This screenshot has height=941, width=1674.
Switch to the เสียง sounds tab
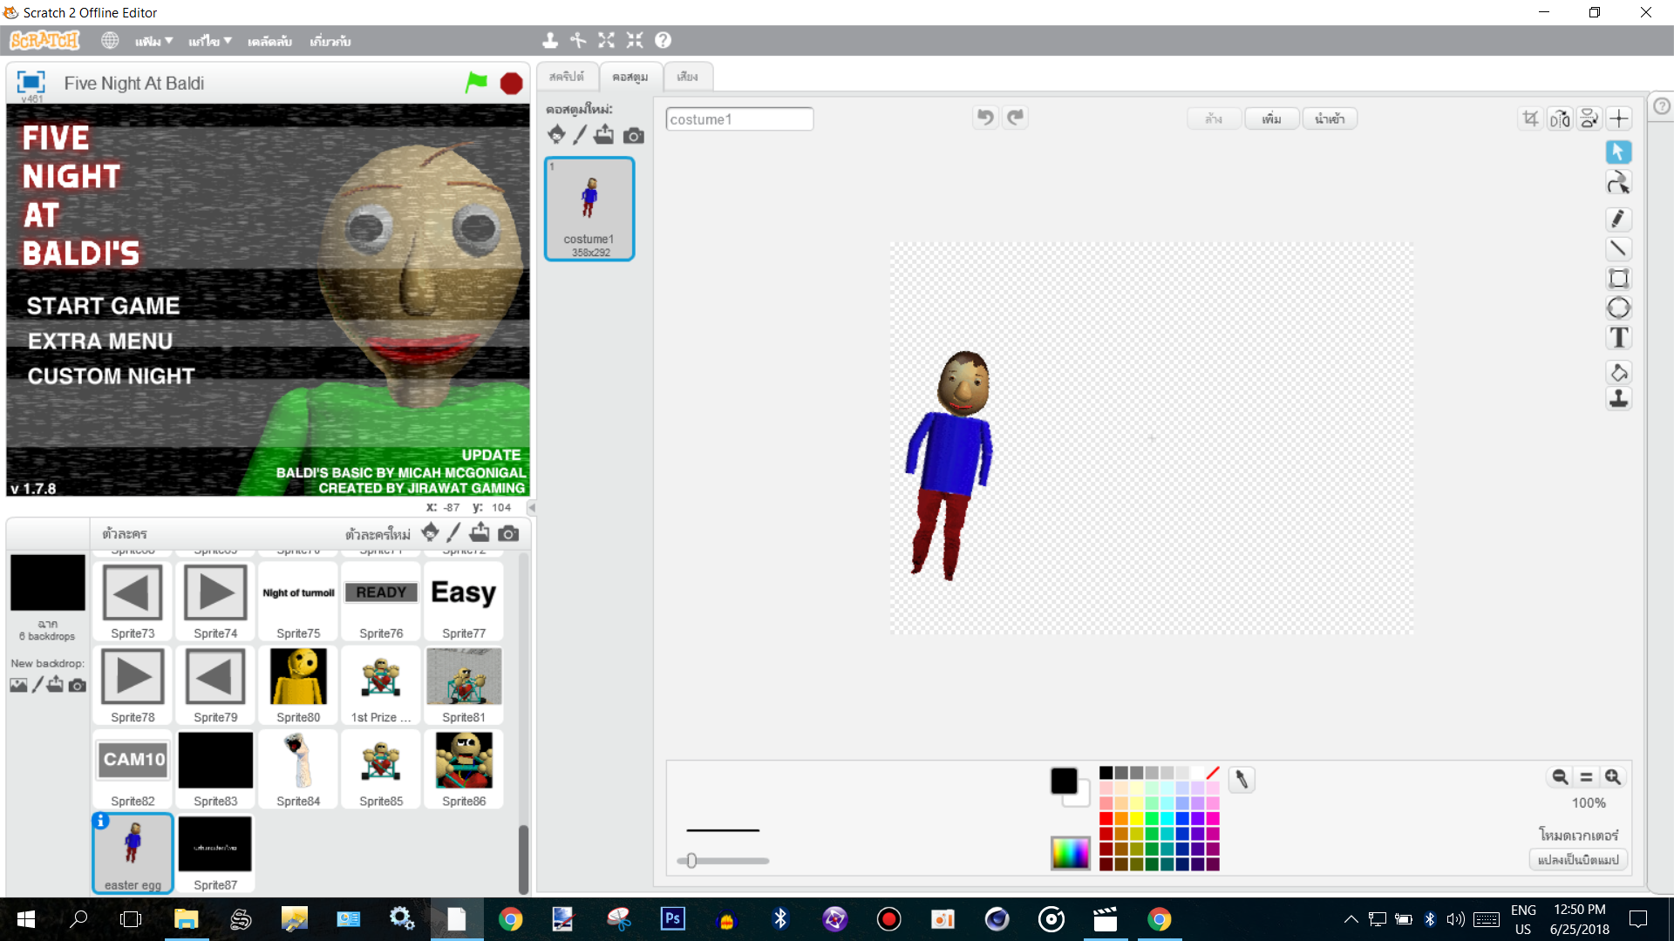688,76
